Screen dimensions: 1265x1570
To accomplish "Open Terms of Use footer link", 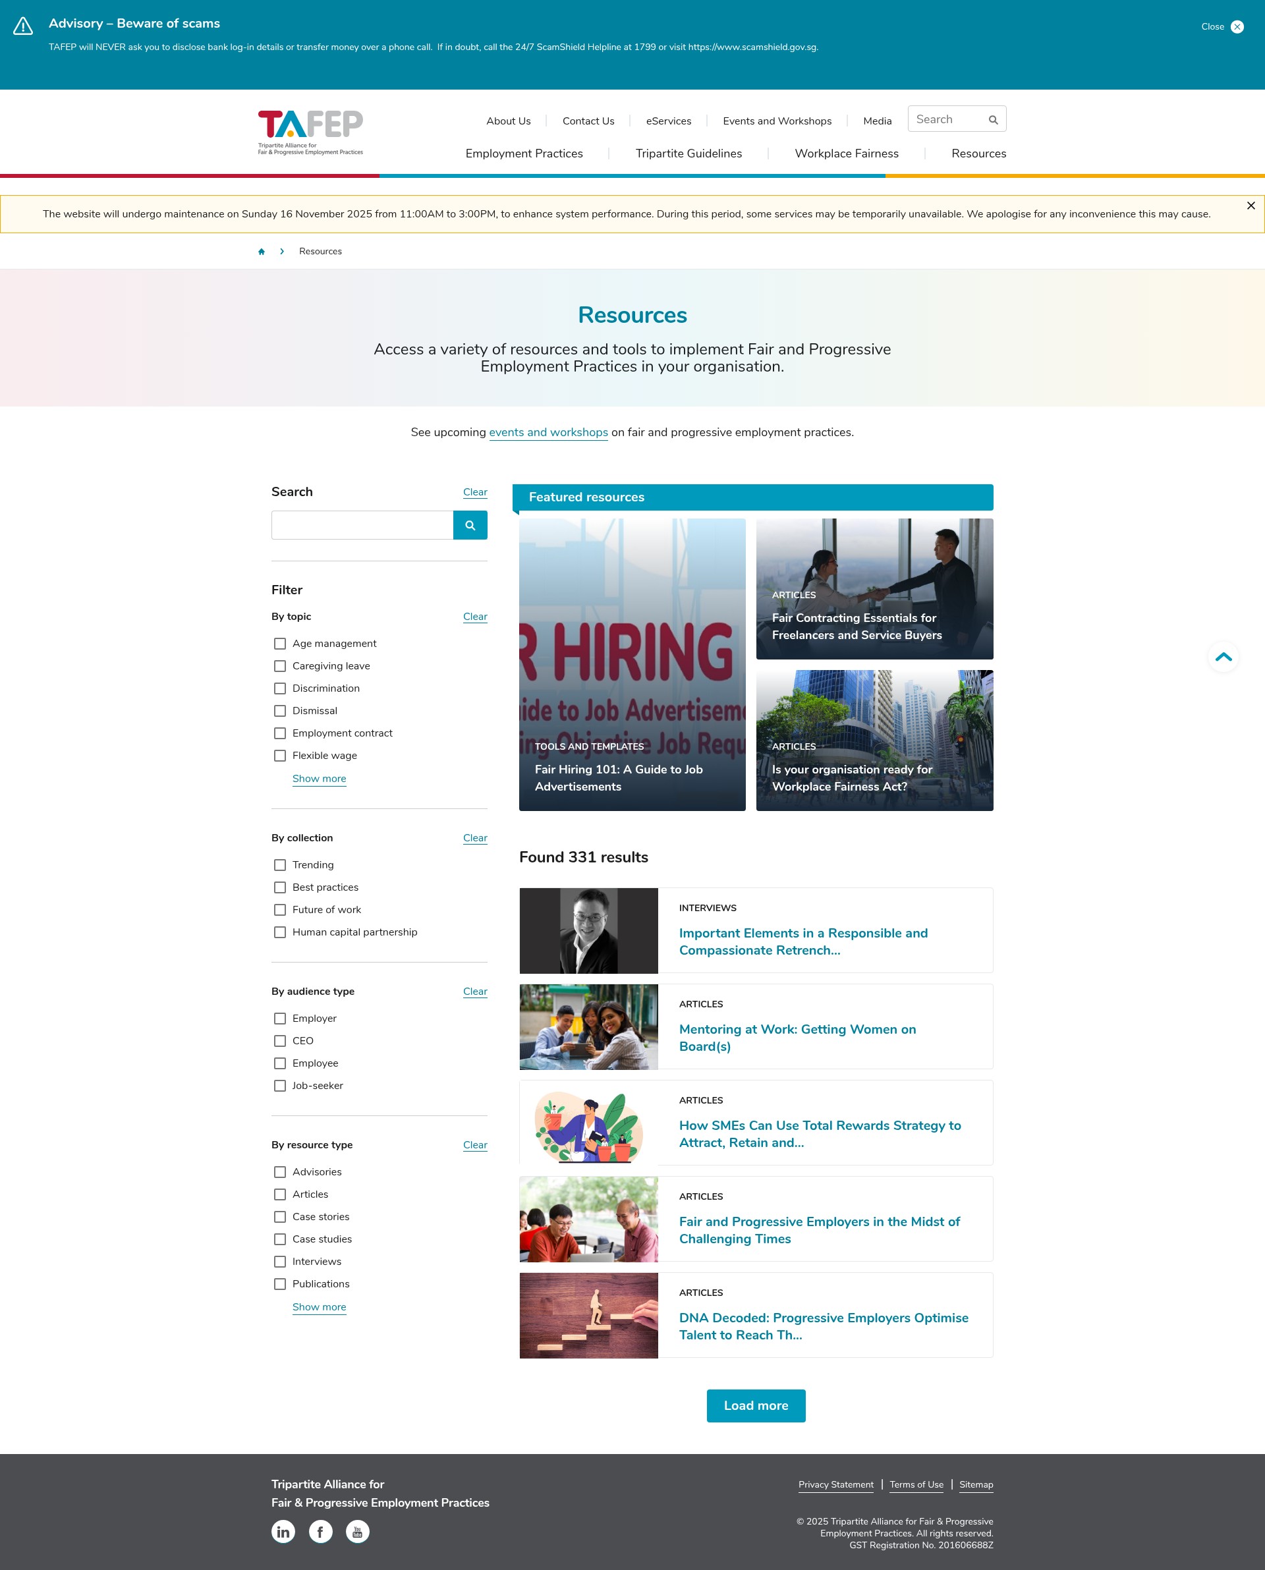I will tap(916, 1485).
